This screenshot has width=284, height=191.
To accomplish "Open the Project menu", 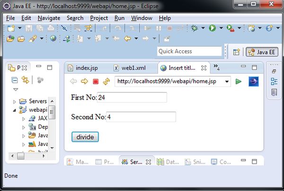I will click(x=99, y=18).
